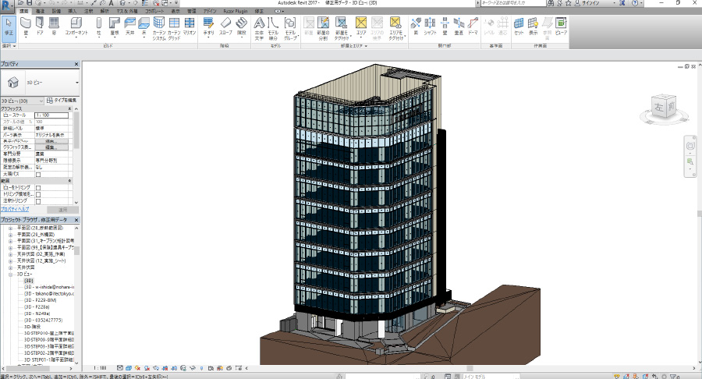
Task: Toggle the 注釈トリミング checkbox
Action: 38,201
